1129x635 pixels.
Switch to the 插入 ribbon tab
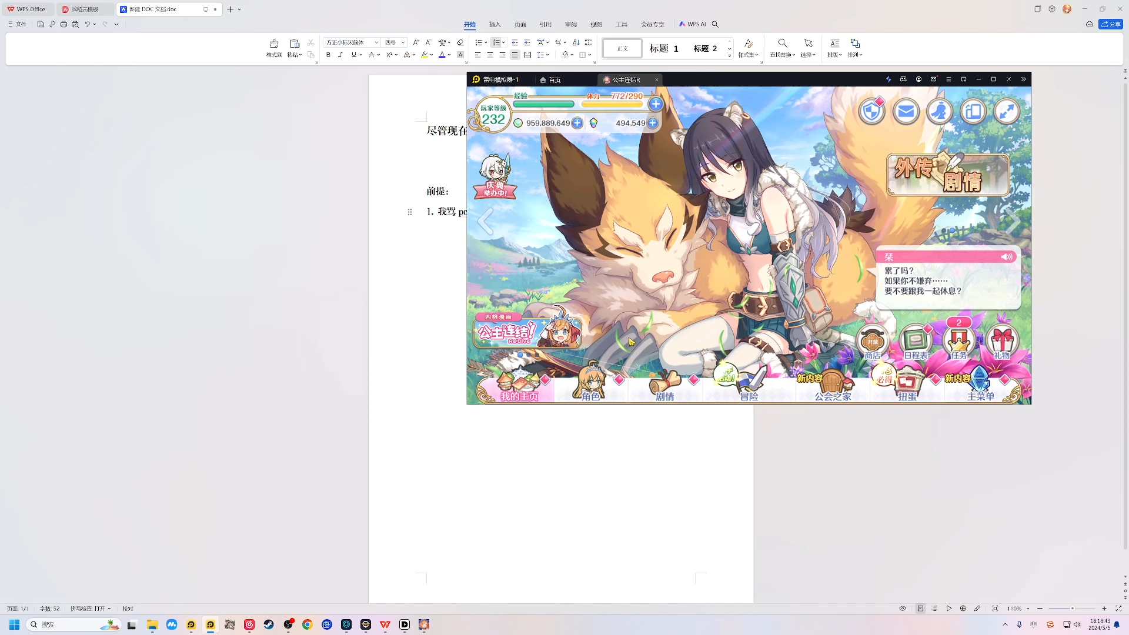pos(495,24)
